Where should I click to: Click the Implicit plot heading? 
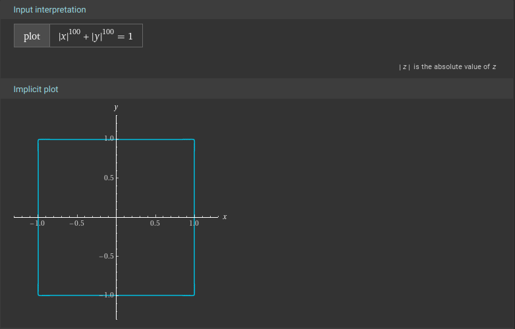pyautogui.click(x=36, y=89)
